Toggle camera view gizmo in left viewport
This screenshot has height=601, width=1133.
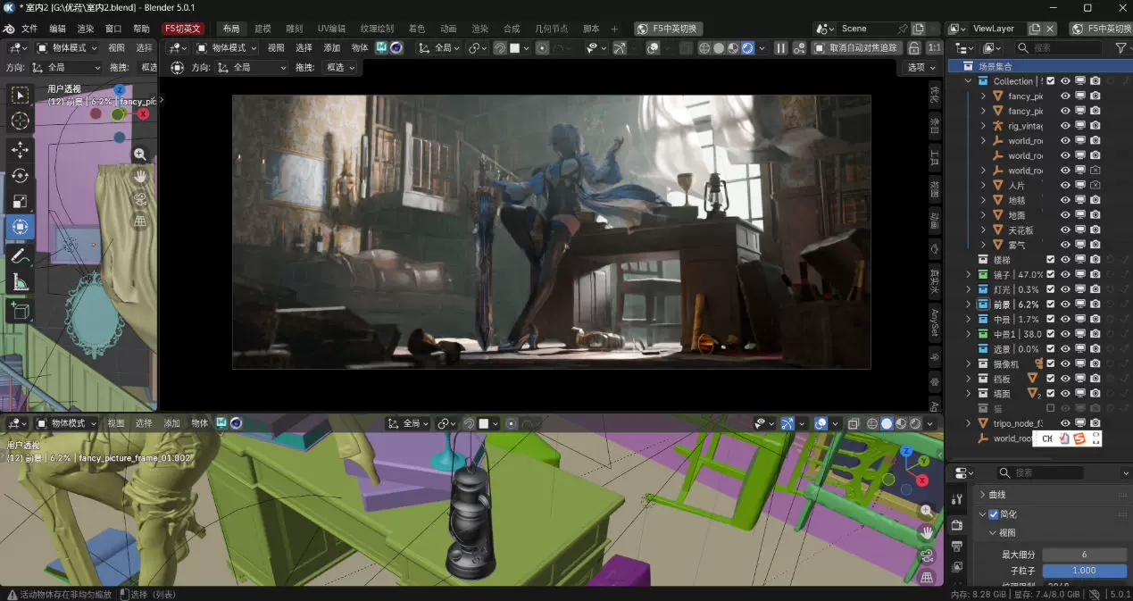(140, 198)
